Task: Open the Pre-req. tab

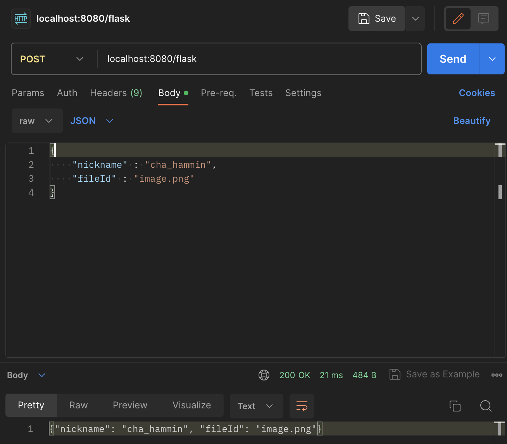Action: 219,93
